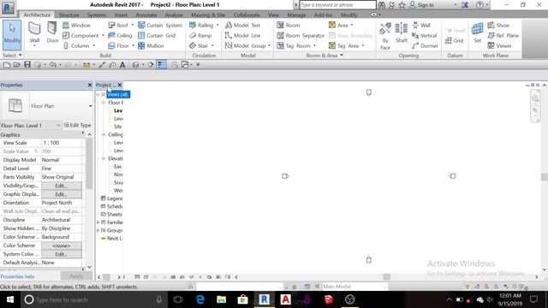
Task: Click Sign In button
Action: [x=421, y=5]
